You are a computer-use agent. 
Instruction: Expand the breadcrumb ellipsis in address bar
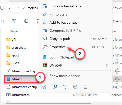pyautogui.click(x=17, y=8)
